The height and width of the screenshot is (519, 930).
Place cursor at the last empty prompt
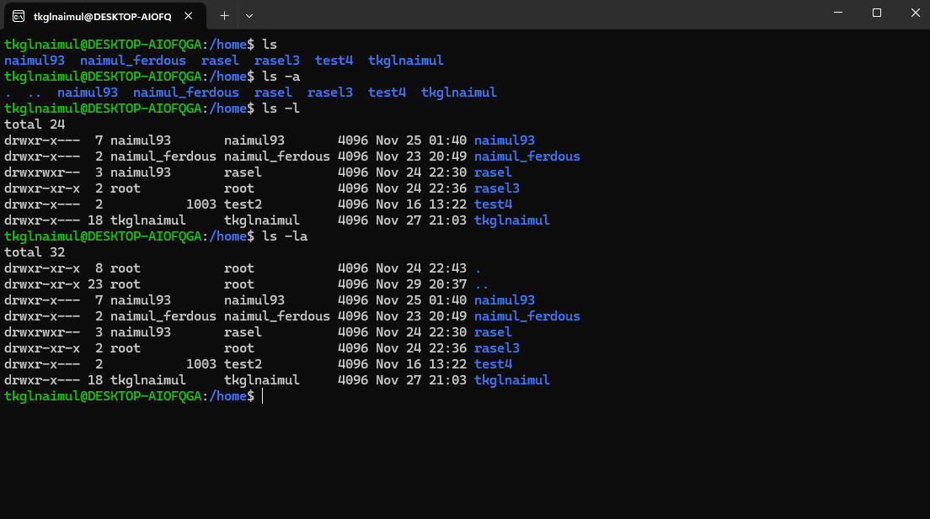tap(262, 396)
